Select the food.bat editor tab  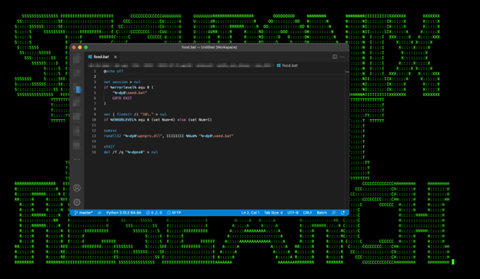point(103,57)
